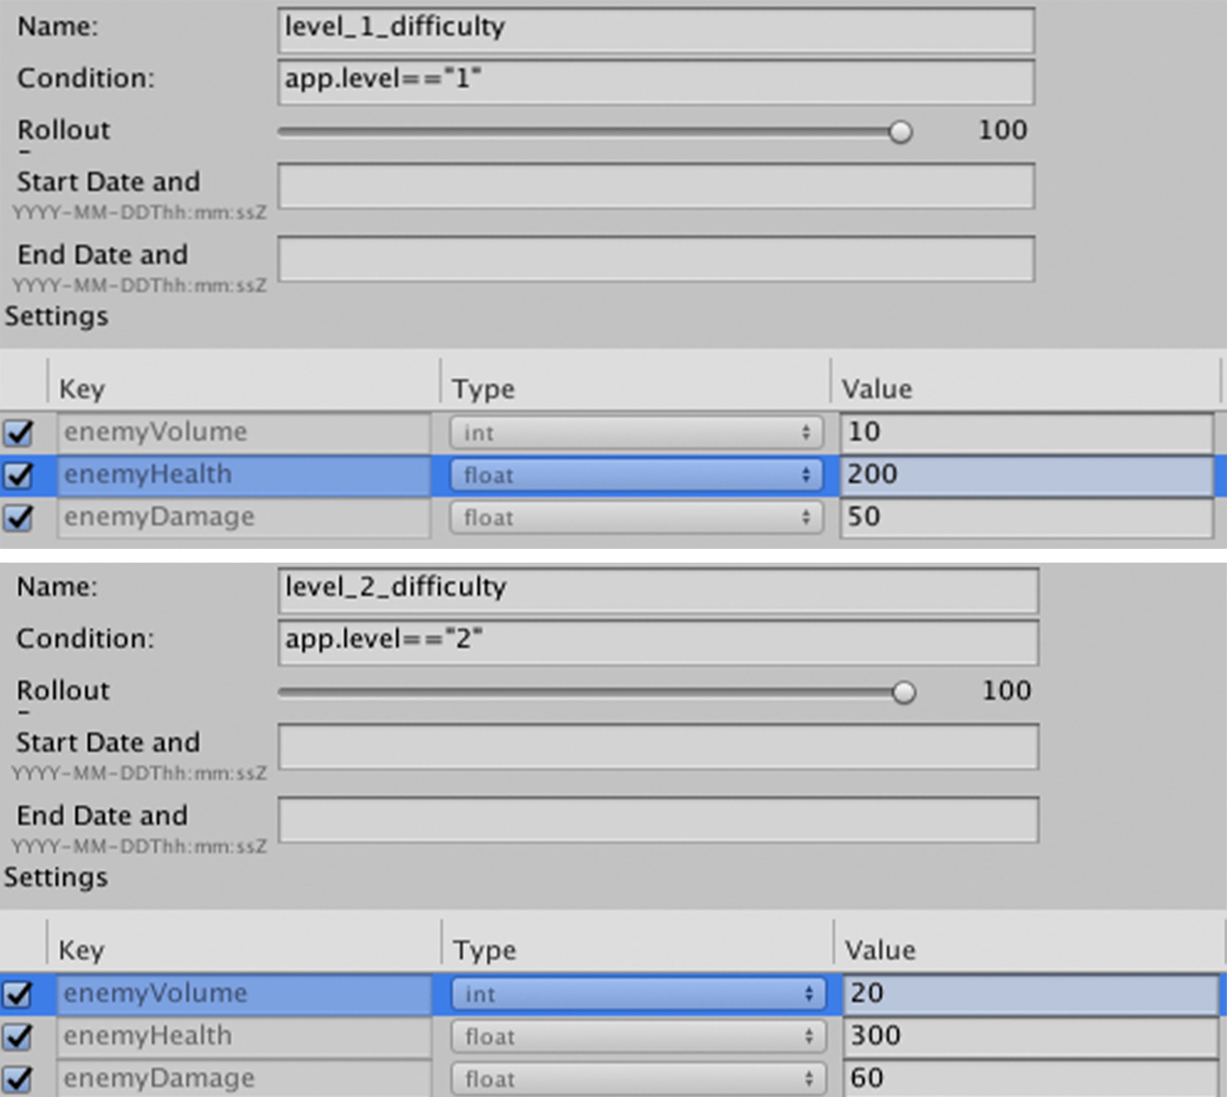The image size is (1227, 1097).
Task: Open float type dropdown for level_1 enemyHealth
Action: tap(636, 475)
